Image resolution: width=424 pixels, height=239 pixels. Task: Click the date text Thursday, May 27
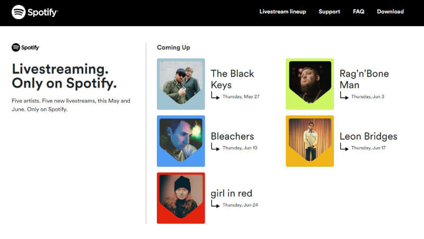tap(241, 97)
